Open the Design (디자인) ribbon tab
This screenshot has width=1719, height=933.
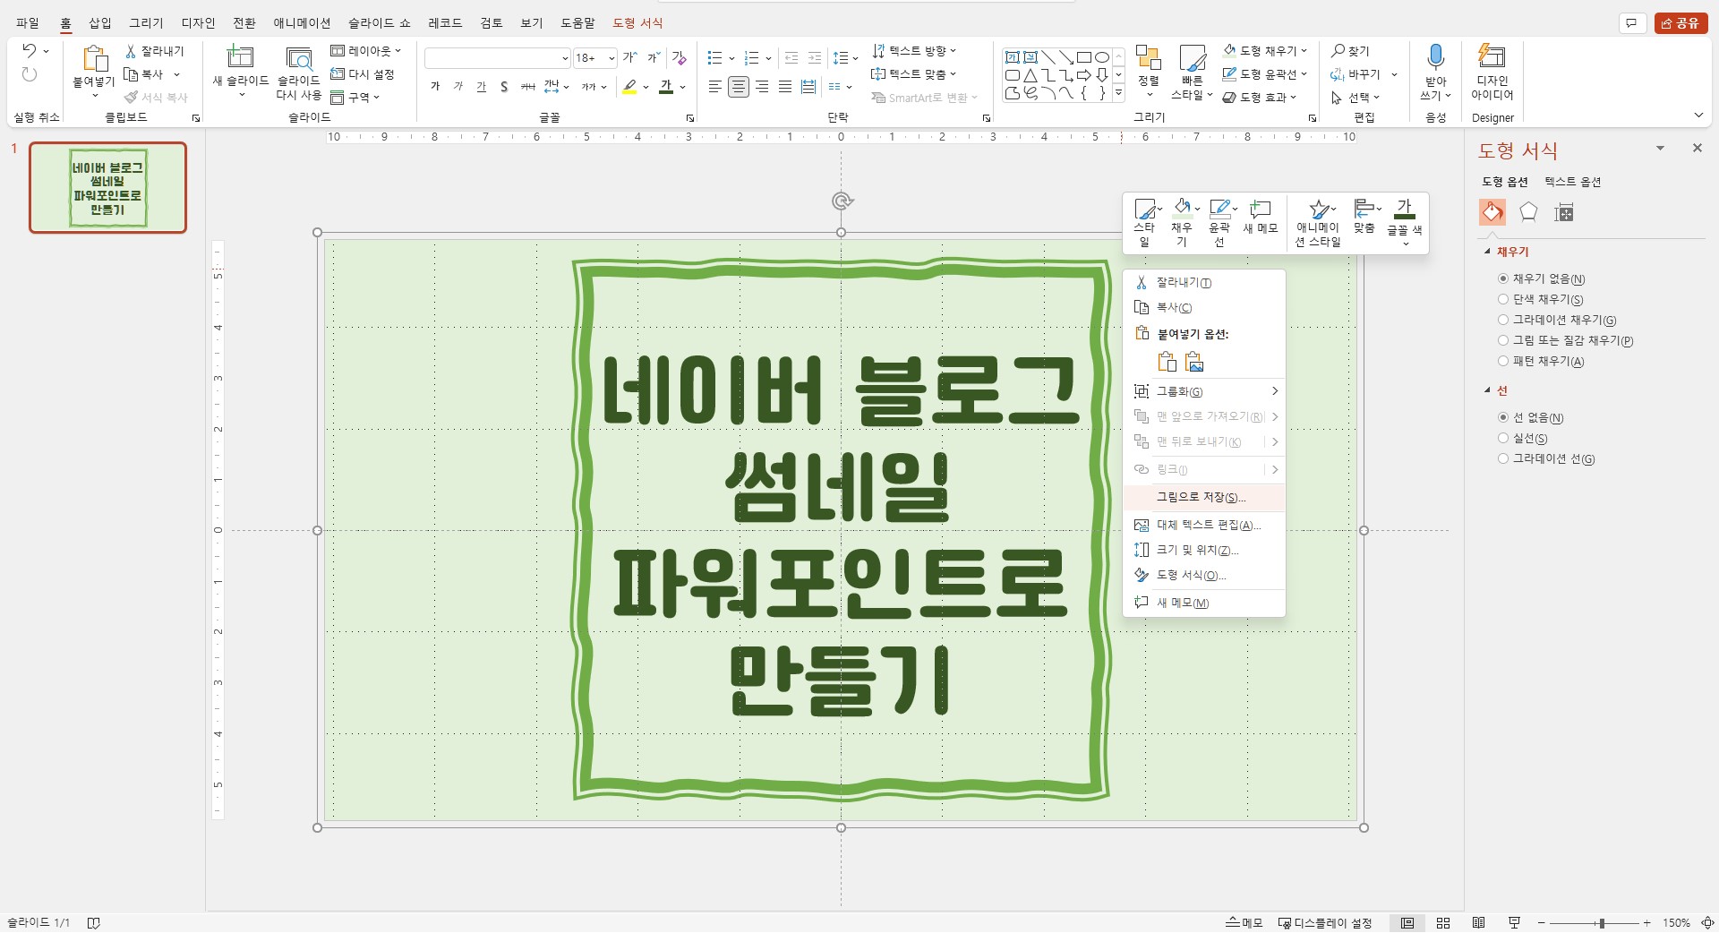[198, 23]
